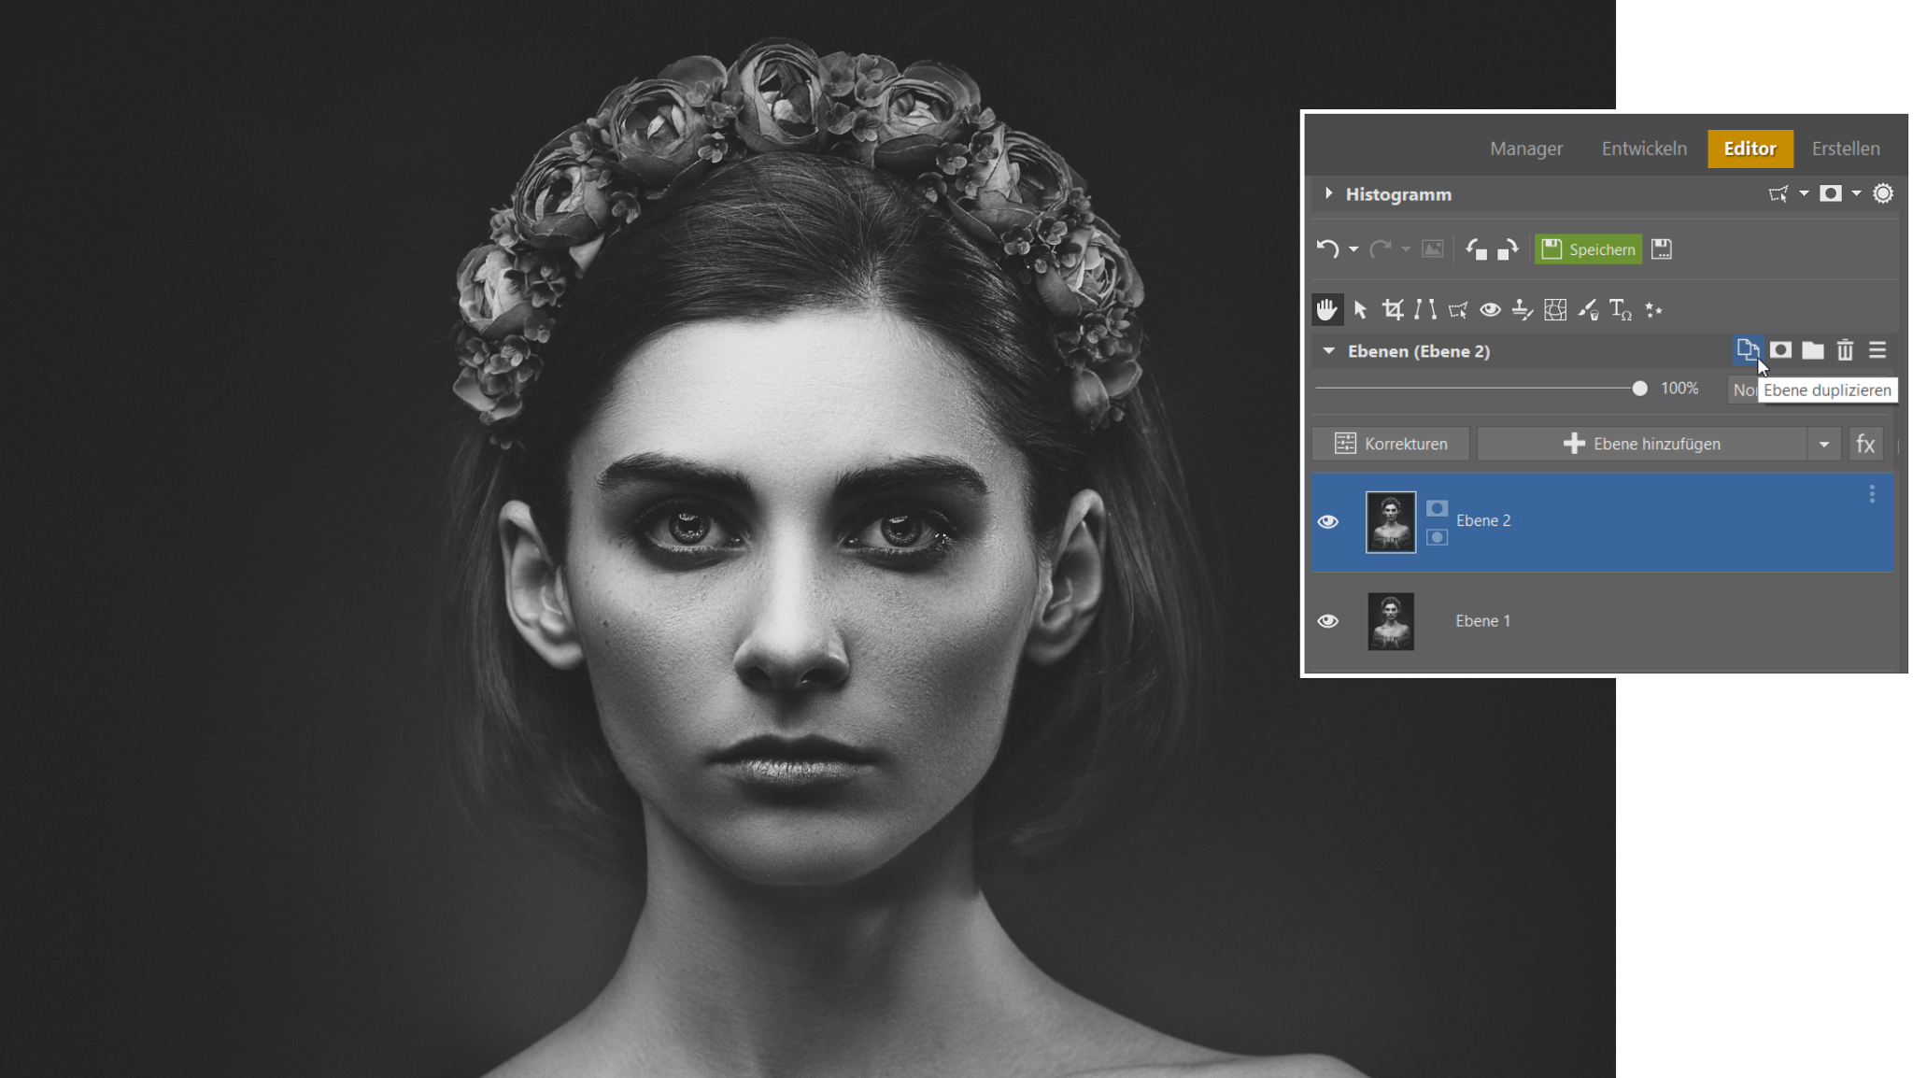Hide the Ebene 2 layer
This screenshot has height=1078, width=1913.
(1327, 521)
